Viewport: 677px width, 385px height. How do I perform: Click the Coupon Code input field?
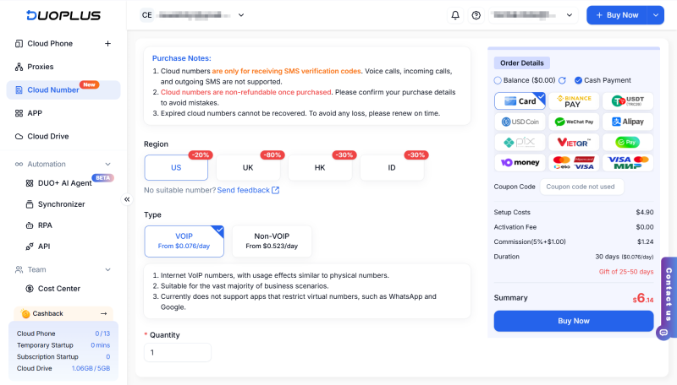tap(595, 187)
